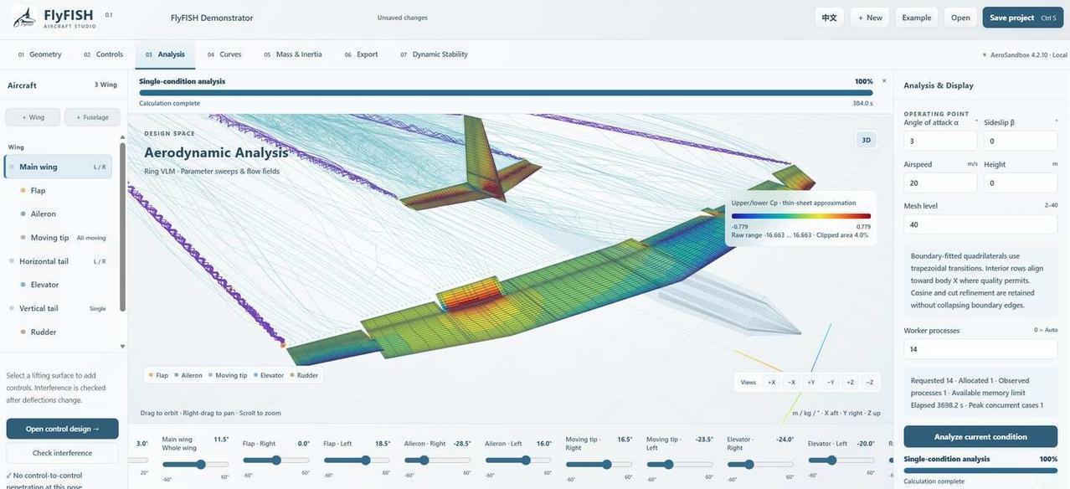This screenshot has height=489, width=1070.
Task: Toggle Flap legend entry in viewport
Action: tap(157, 375)
